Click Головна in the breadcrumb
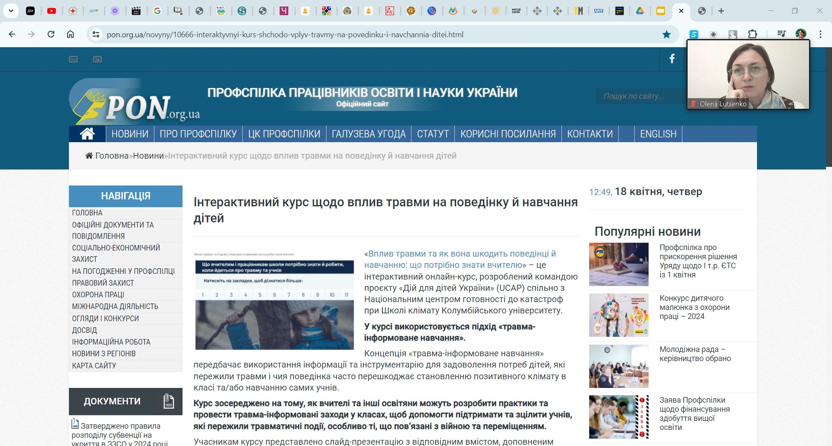The height and width of the screenshot is (446, 832). (x=111, y=156)
